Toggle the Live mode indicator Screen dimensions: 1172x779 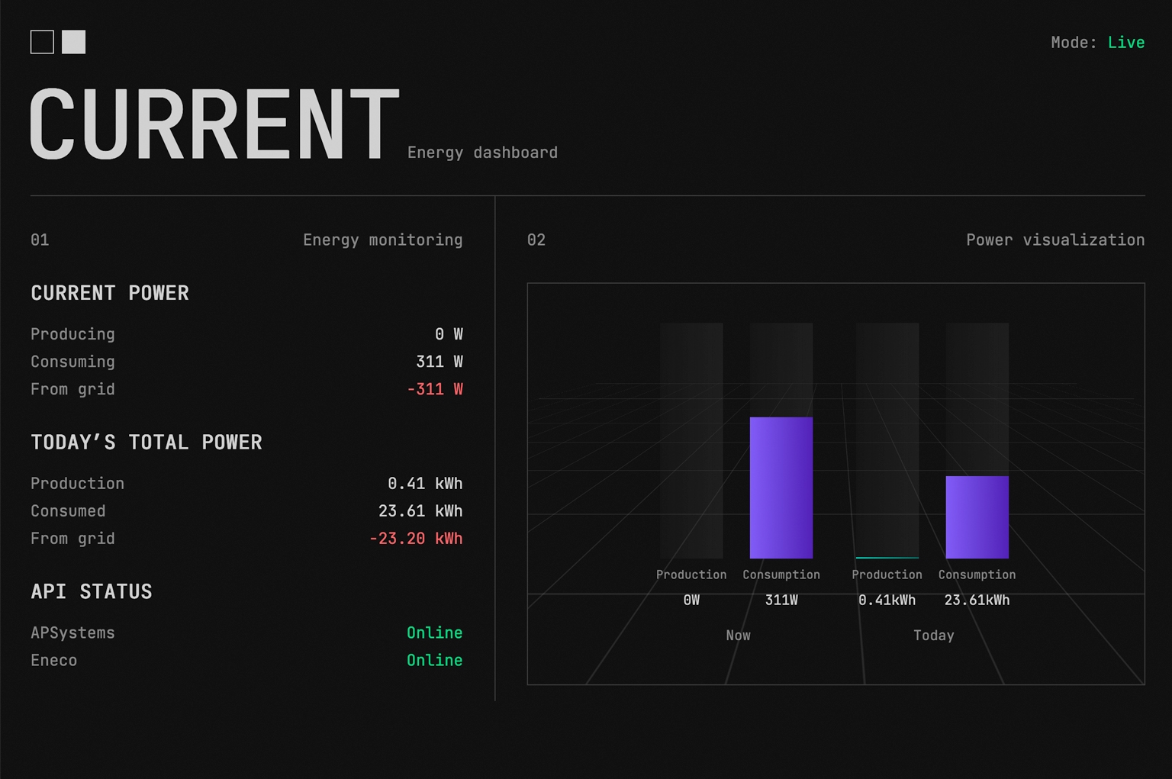[1125, 43]
